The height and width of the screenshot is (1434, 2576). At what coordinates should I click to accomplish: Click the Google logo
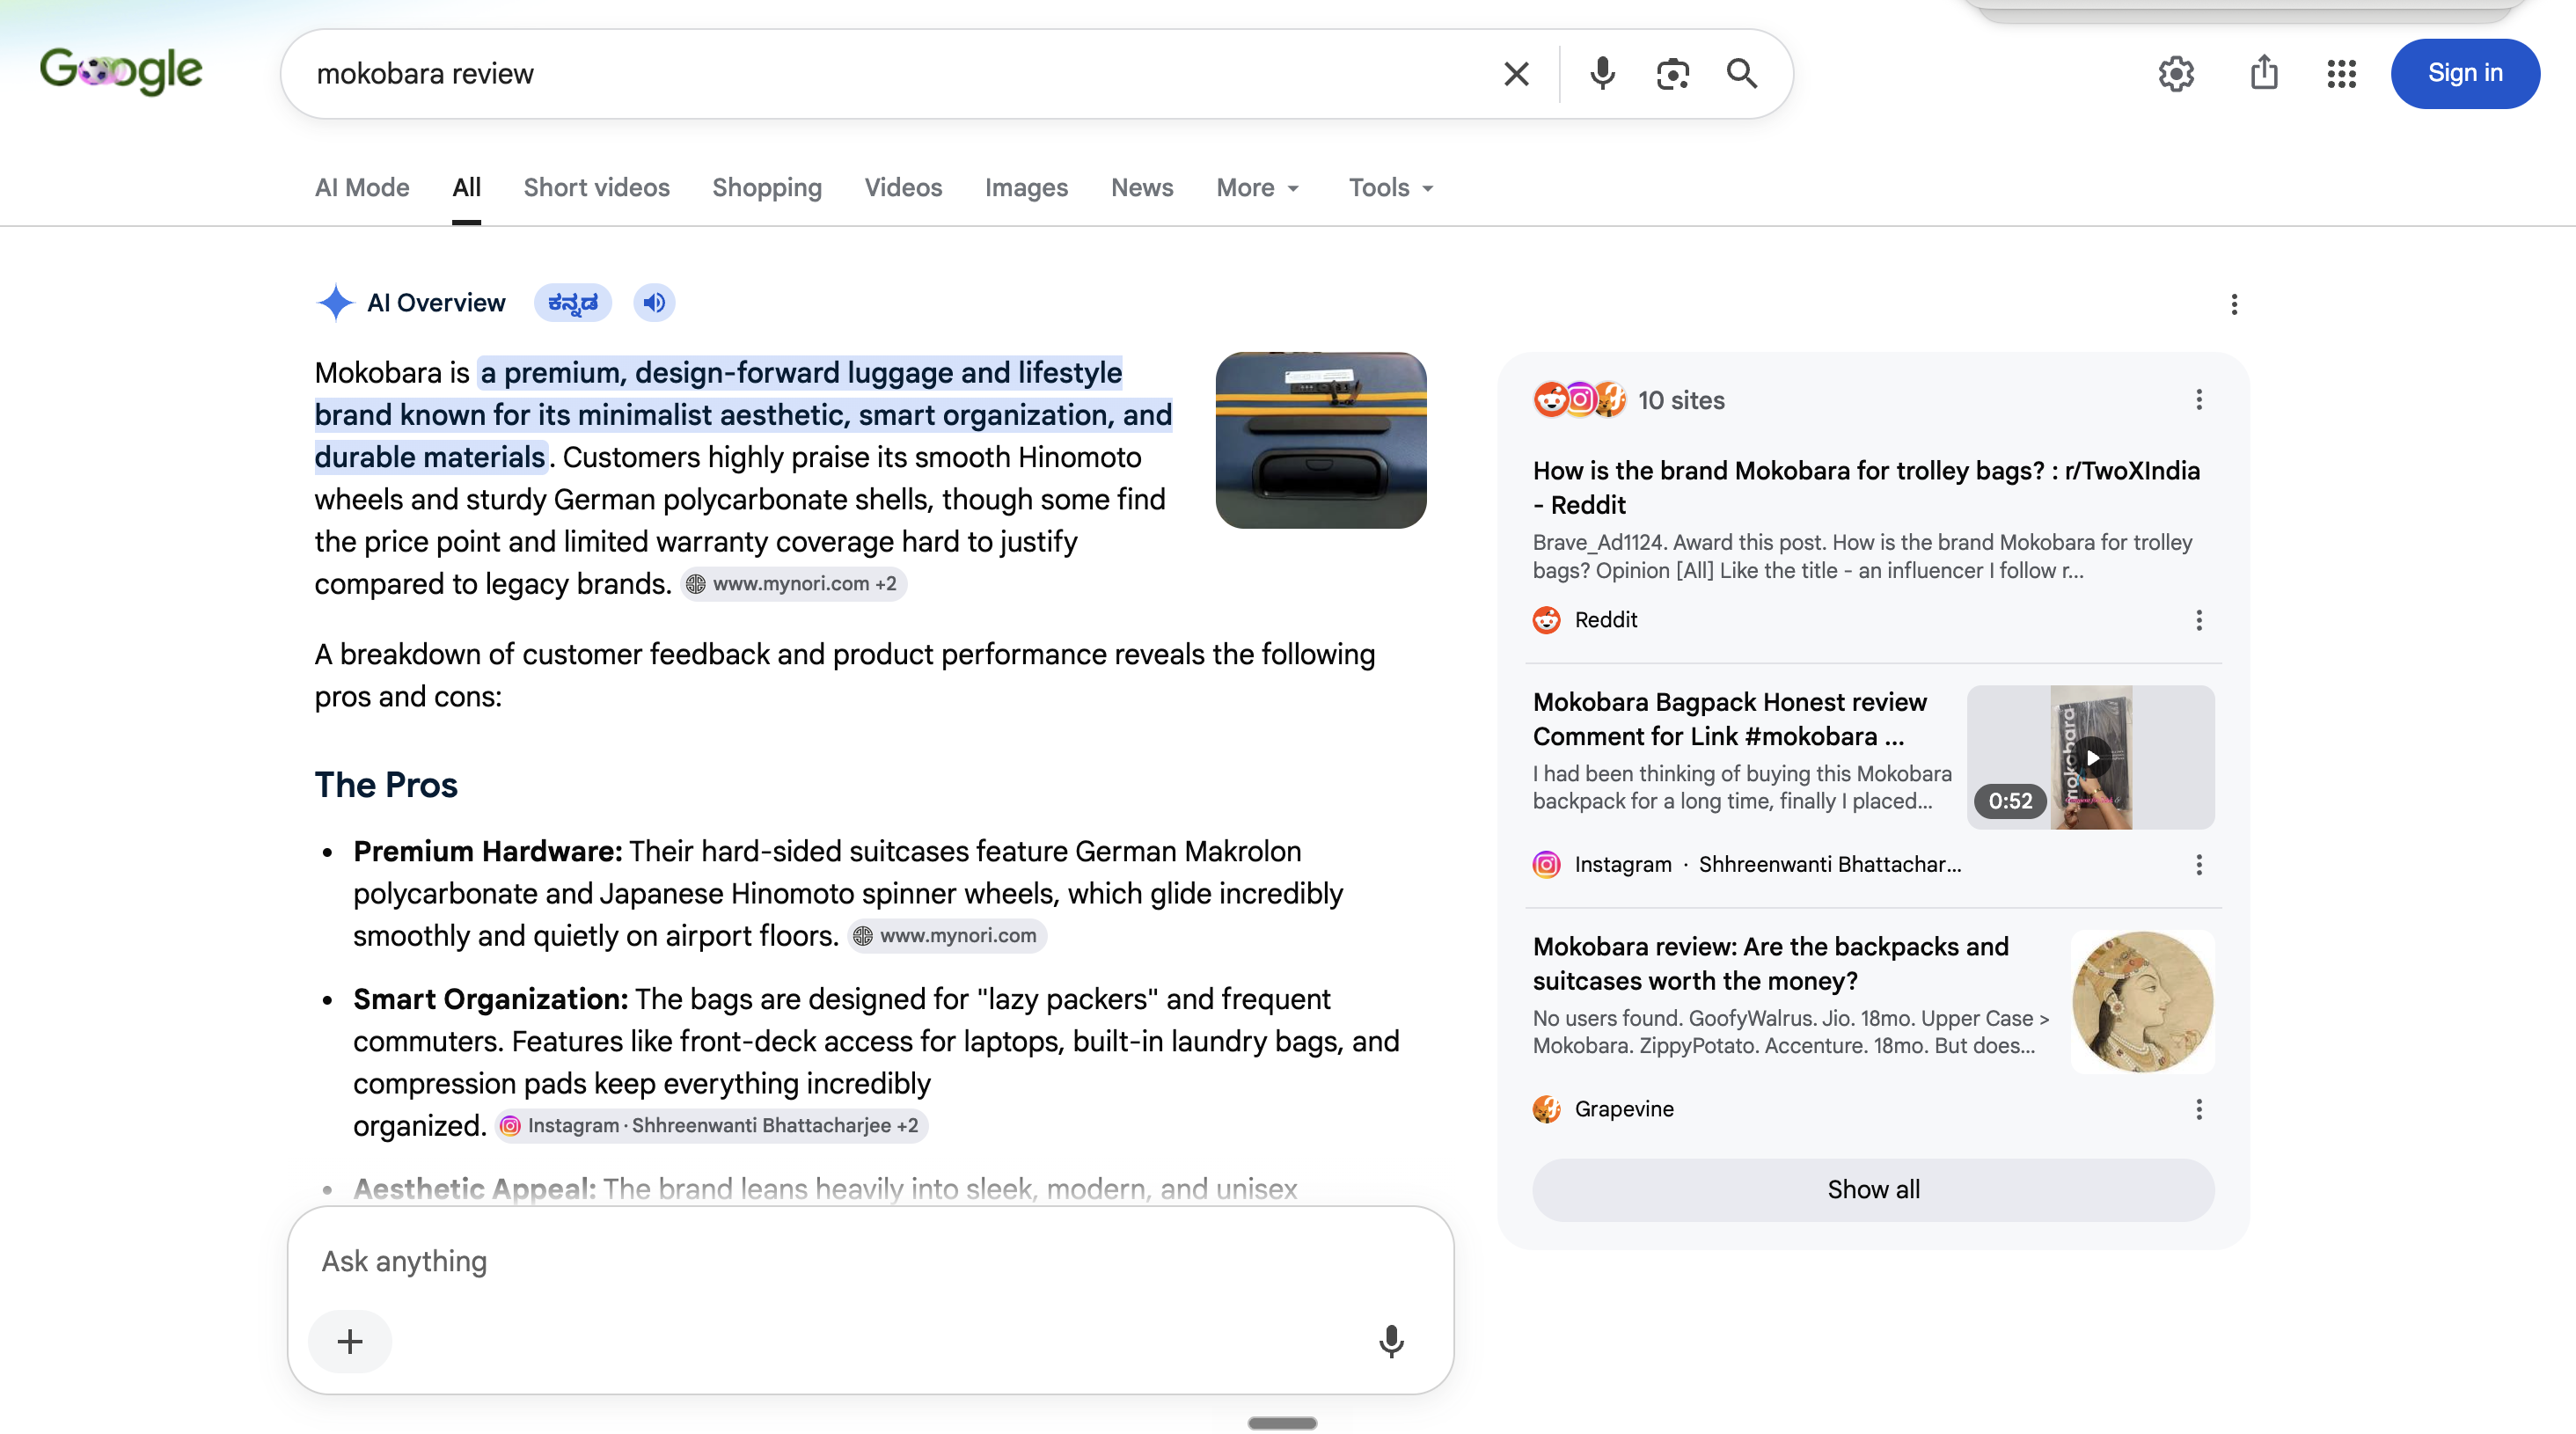click(x=121, y=72)
